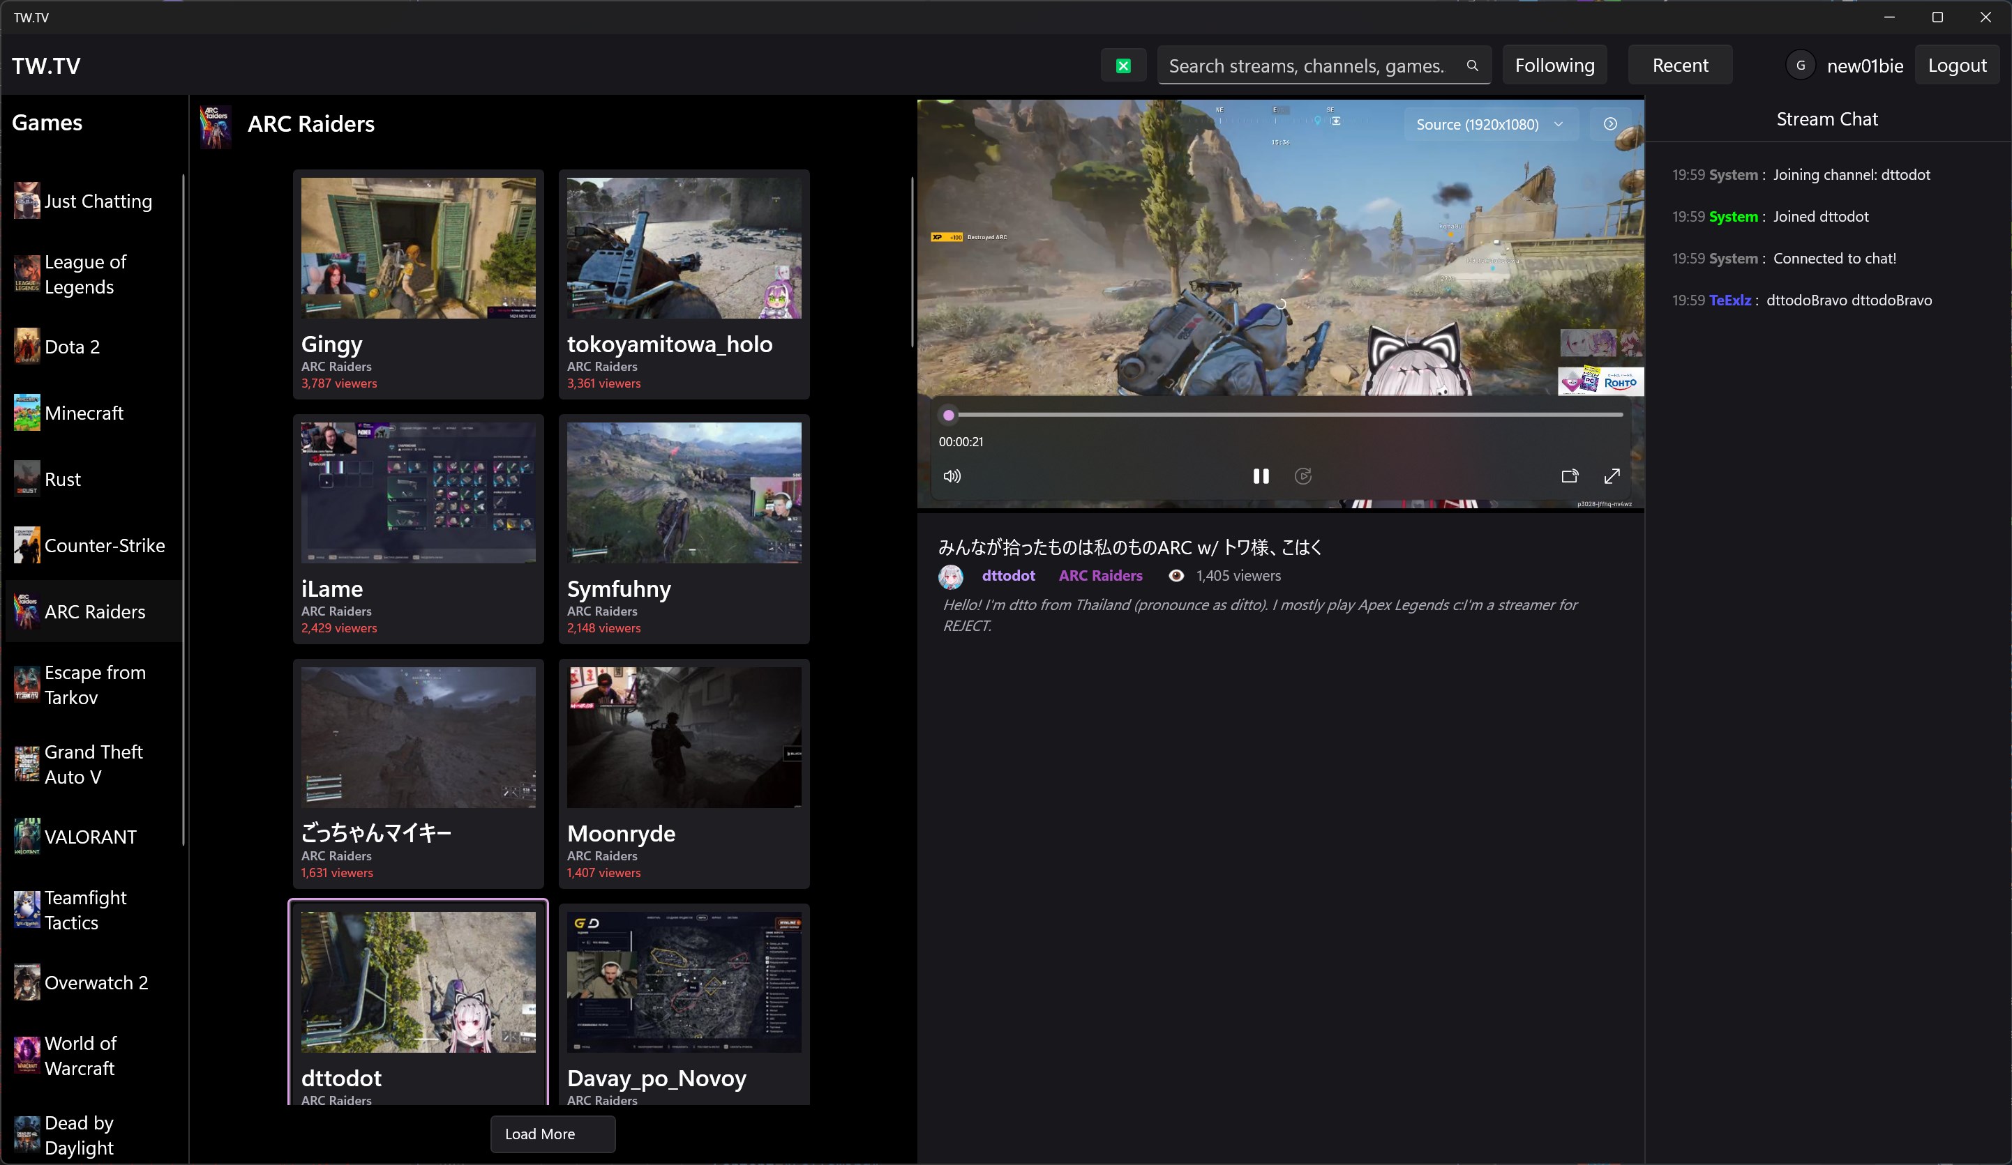Click the "2,429 viewers" text under iLame
This screenshot has height=1165, width=2012.
[x=339, y=628]
